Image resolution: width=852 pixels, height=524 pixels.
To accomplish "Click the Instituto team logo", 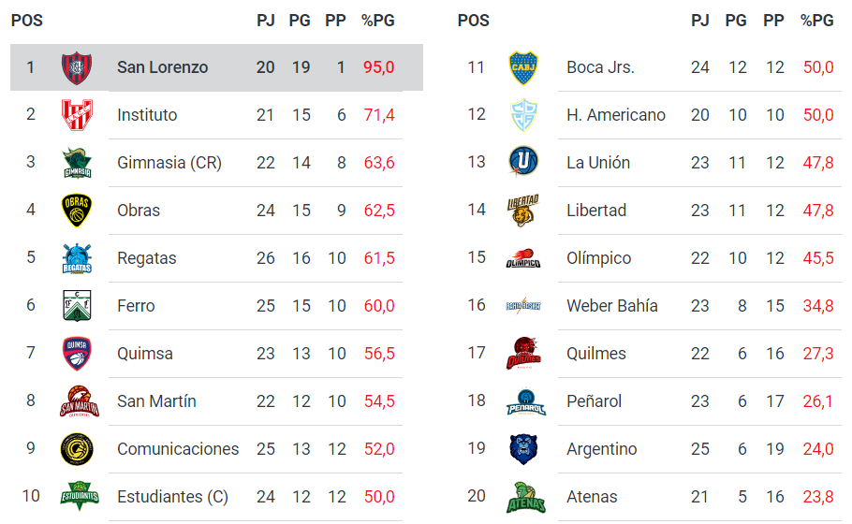I will [77, 115].
